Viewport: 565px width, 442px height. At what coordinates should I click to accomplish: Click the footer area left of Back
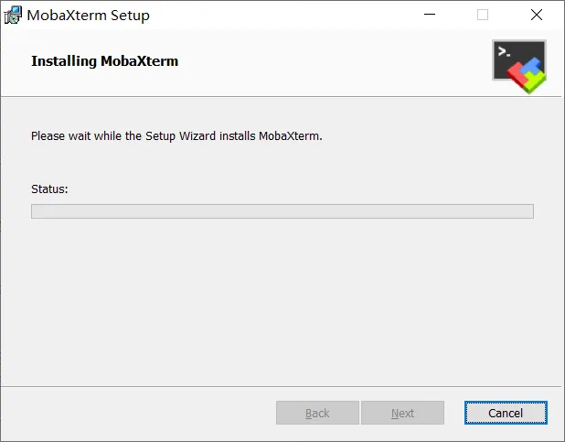(139, 413)
